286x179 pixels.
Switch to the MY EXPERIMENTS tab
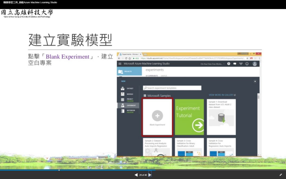151,76
